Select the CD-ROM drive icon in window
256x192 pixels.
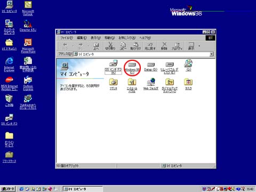188,63
